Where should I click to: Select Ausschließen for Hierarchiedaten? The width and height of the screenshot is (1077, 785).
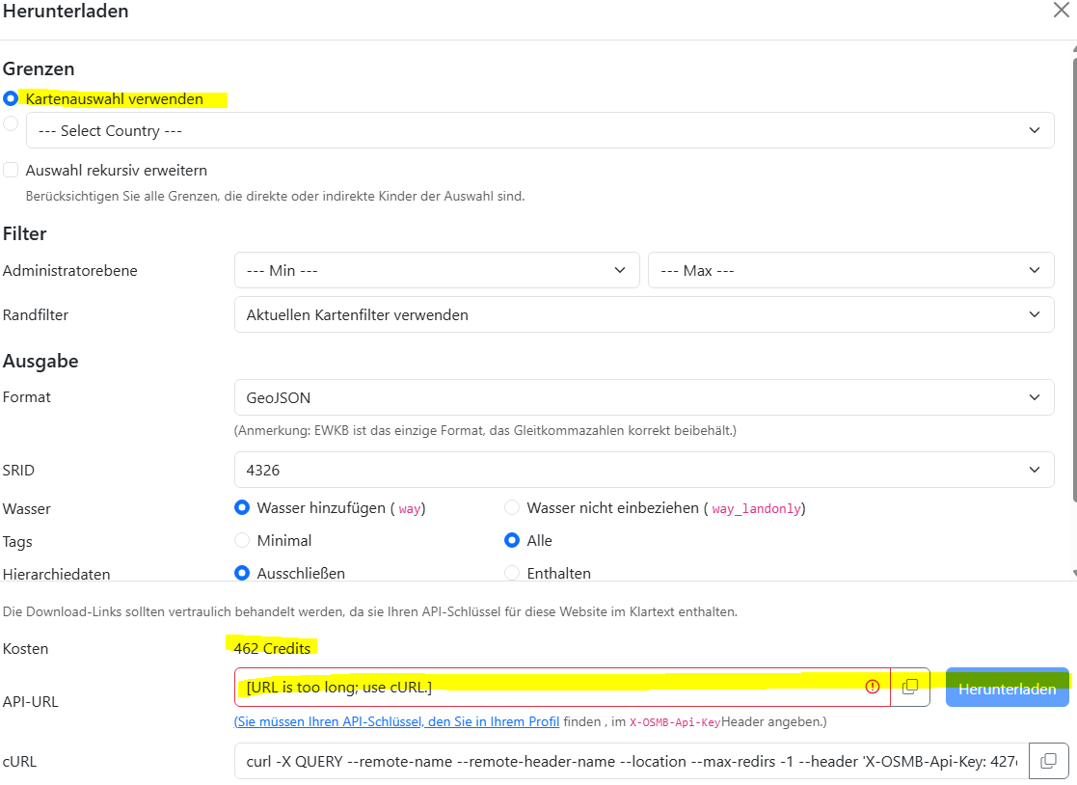pyautogui.click(x=242, y=573)
